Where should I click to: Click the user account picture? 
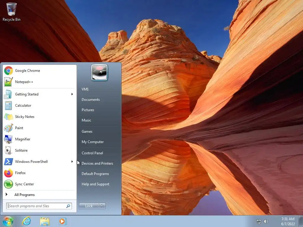(x=99, y=72)
